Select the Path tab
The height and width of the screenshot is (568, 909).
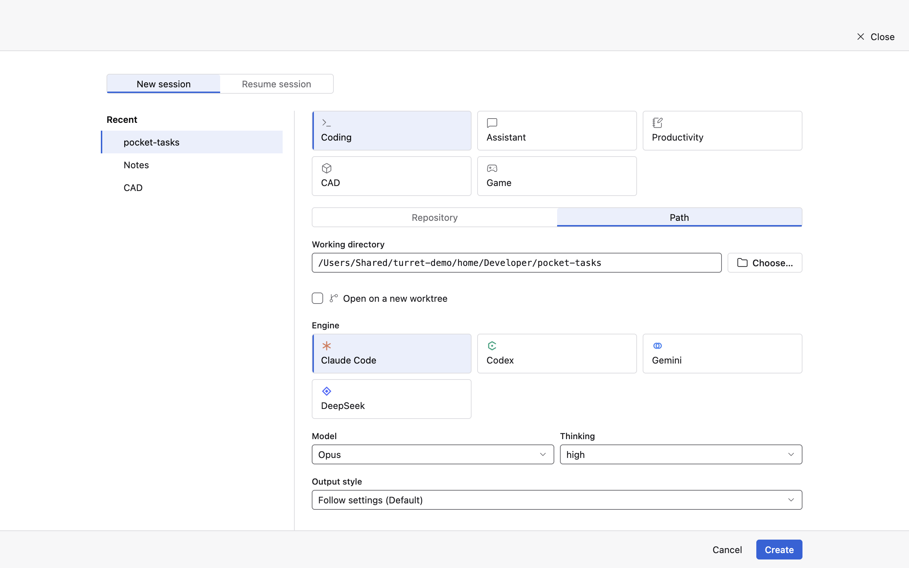679,218
